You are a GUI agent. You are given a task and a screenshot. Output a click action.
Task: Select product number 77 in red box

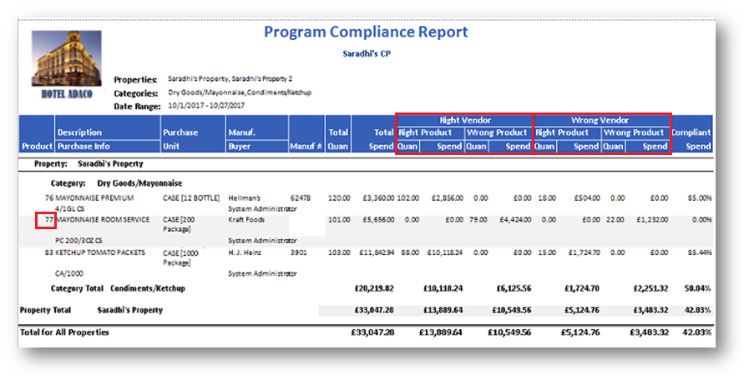coord(45,220)
